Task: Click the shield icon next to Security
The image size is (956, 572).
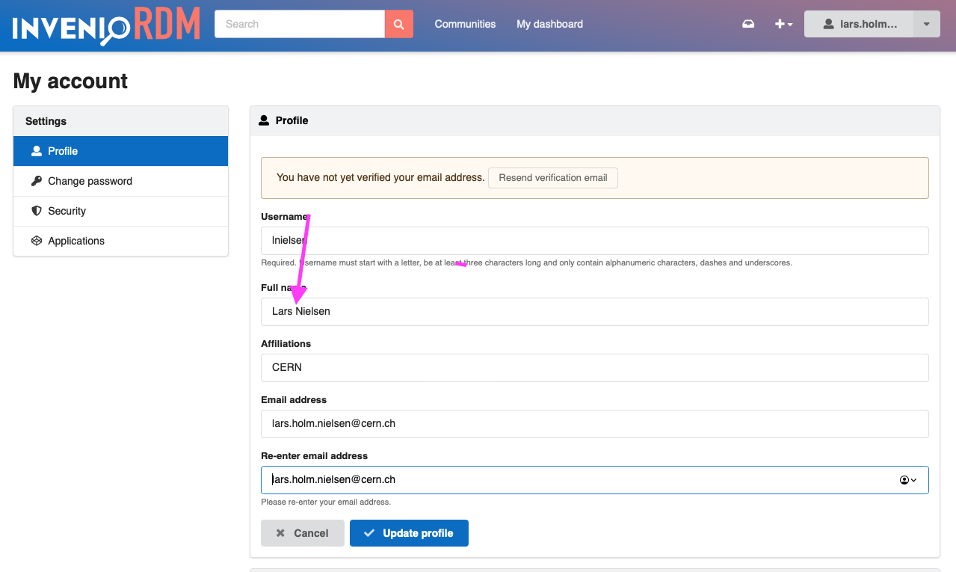Action: (37, 210)
